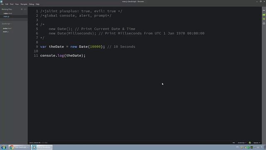This screenshot has width=266, height=150.
Task: Click the 'new Date(Millseconds)' comment line
Action: (x=126, y=33)
